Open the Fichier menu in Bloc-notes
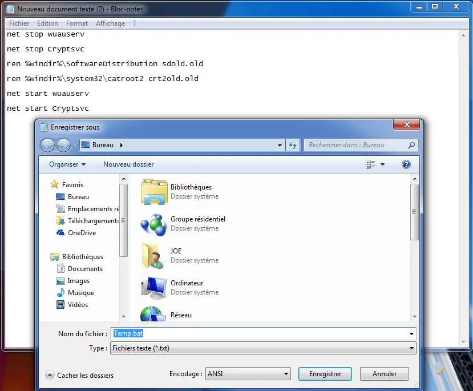The image size is (473, 391). click(19, 23)
